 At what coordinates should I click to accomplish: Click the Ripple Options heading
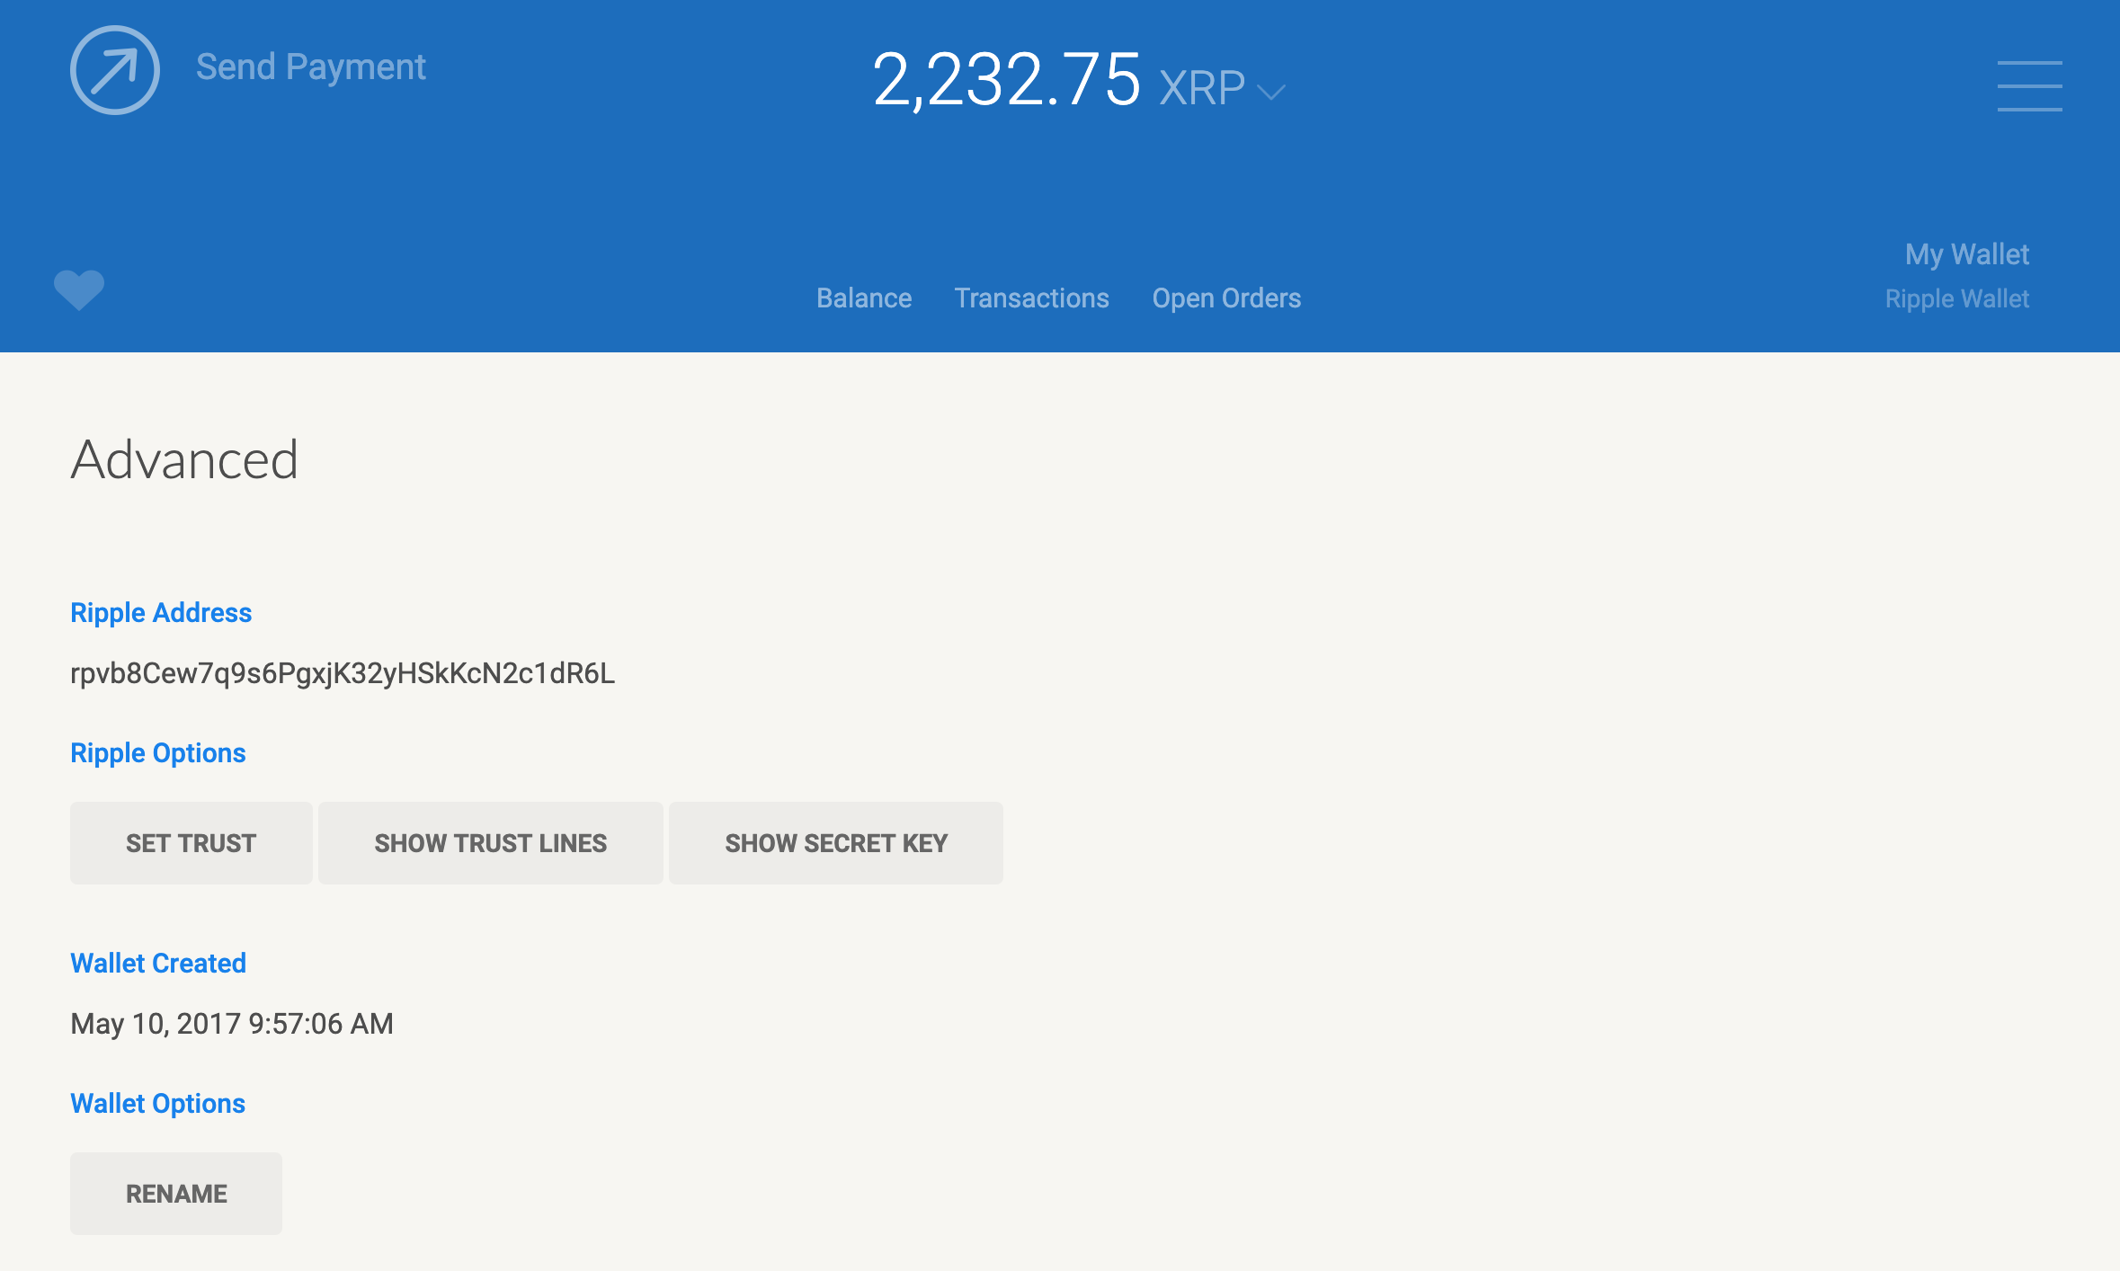(x=158, y=753)
